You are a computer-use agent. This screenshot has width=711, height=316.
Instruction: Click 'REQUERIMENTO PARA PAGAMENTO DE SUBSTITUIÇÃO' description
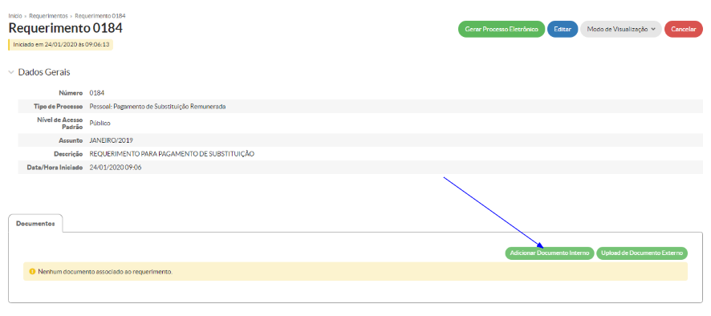[172, 154]
